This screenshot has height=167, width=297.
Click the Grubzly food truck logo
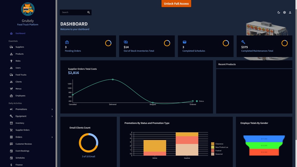28,9
